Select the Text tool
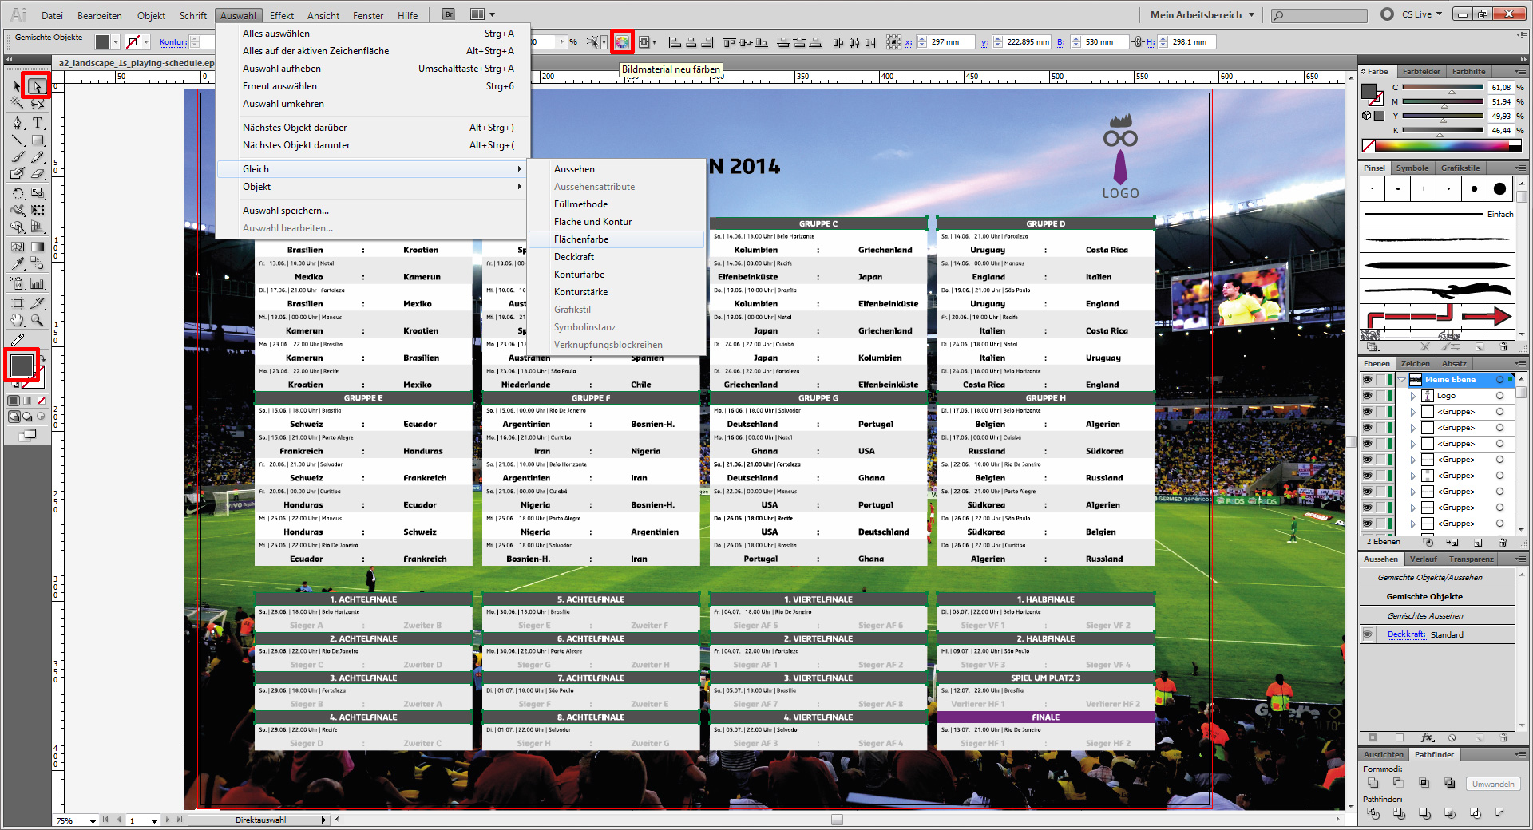Screen dimensions: 1533x830 [x=37, y=123]
